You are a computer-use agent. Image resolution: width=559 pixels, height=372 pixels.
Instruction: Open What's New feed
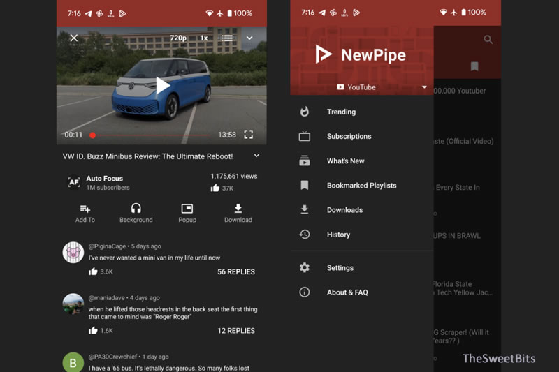pos(362,161)
